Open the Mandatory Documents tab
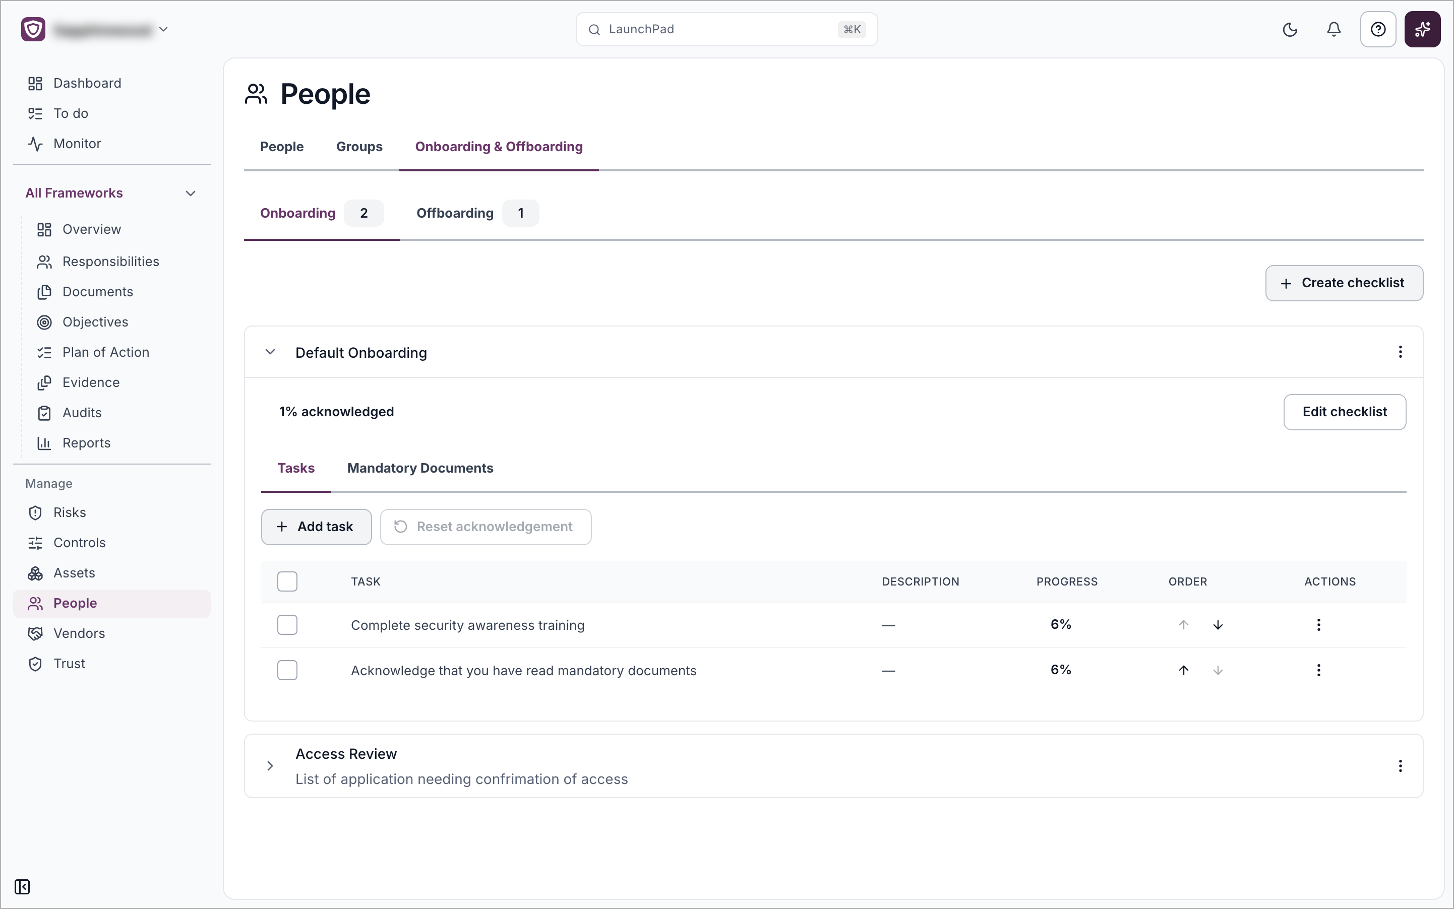This screenshot has height=909, width=1454. [x=420, y=468]
